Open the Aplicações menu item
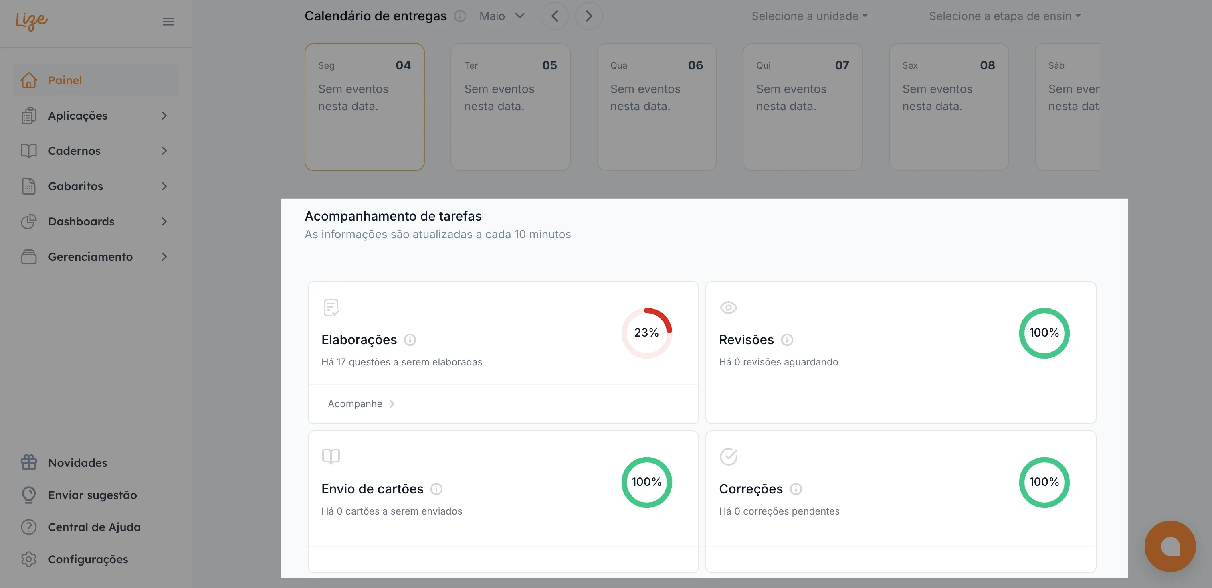The image size is (1212, 588). coord(96,116)
